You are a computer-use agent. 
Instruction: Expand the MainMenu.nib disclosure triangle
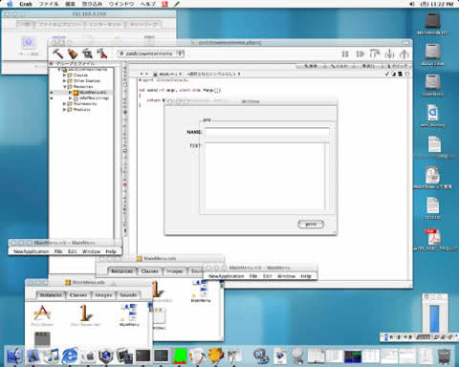click(x=71, y=93)
